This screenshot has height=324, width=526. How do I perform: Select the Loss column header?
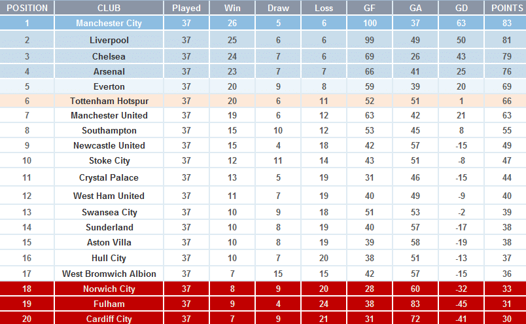click(324, 8)
